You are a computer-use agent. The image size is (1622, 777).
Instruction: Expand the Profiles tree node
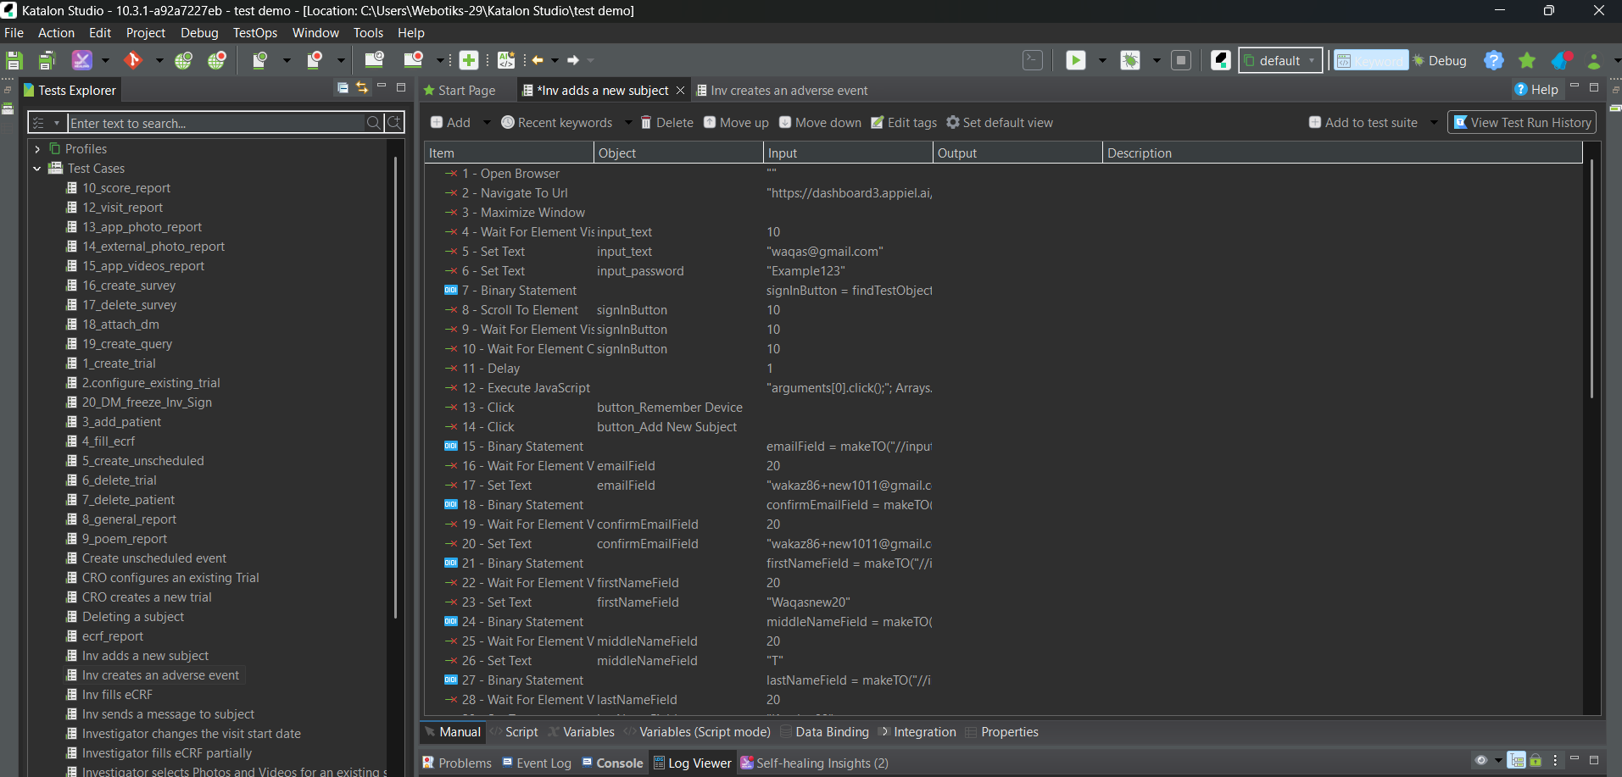pyautogui.click(x=36, y=148)
